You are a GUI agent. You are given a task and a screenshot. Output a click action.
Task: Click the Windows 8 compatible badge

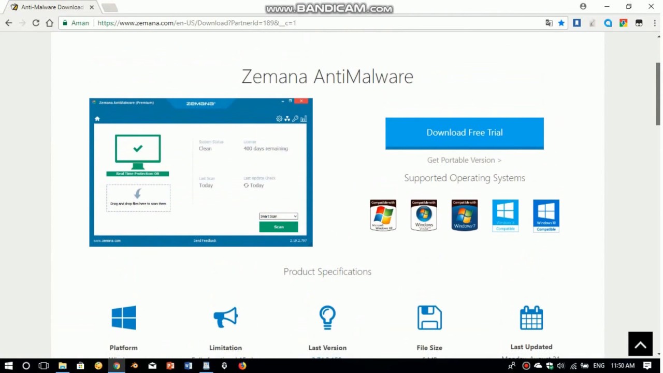[x=505, y=216]
